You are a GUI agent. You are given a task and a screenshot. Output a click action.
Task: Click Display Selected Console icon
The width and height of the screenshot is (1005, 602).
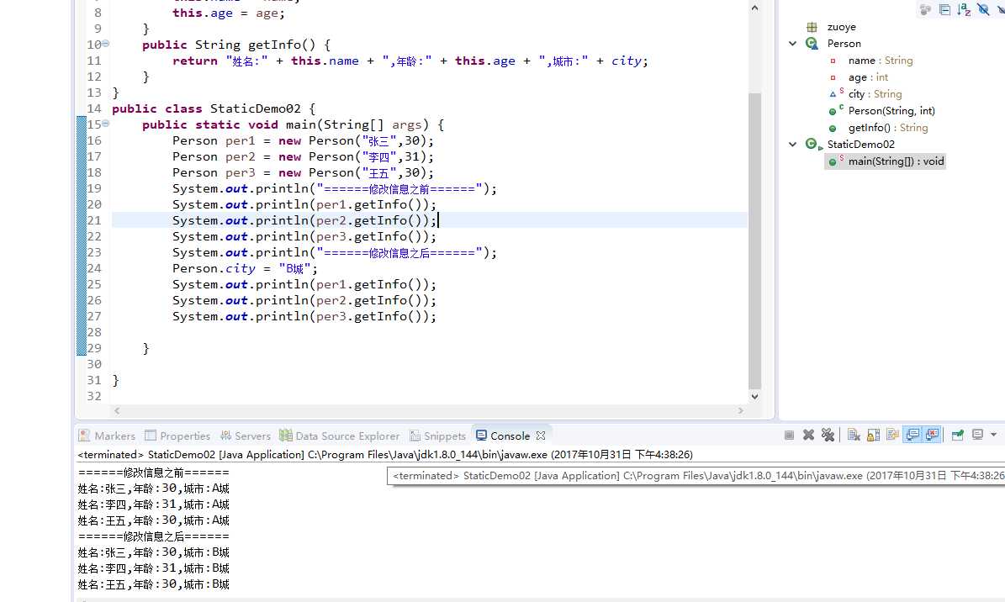coord(977,435)
